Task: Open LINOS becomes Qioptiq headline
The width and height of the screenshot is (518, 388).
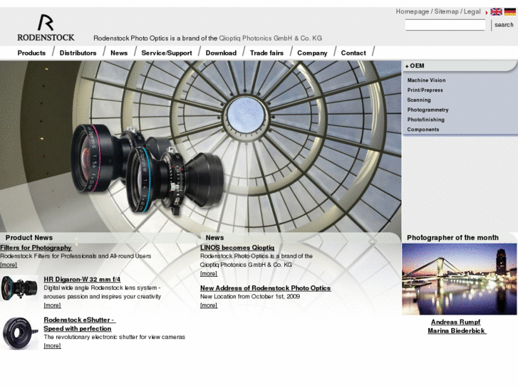Action: point(237,248)
